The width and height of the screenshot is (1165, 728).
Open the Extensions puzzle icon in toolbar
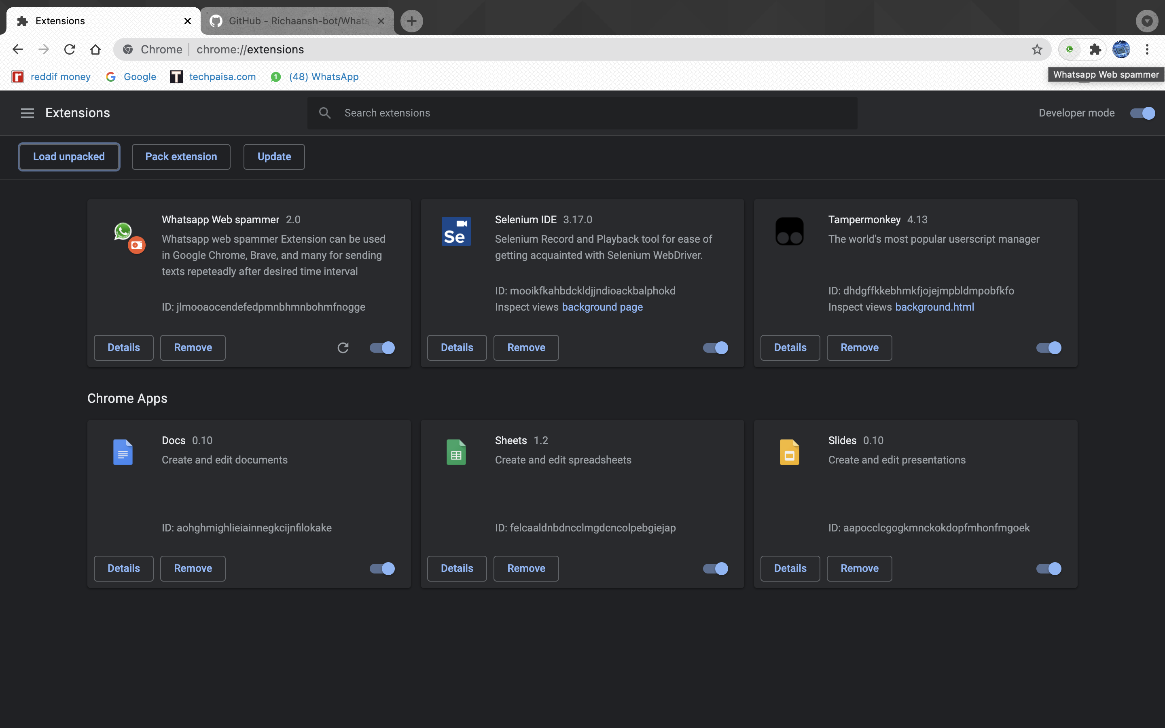1095,49
